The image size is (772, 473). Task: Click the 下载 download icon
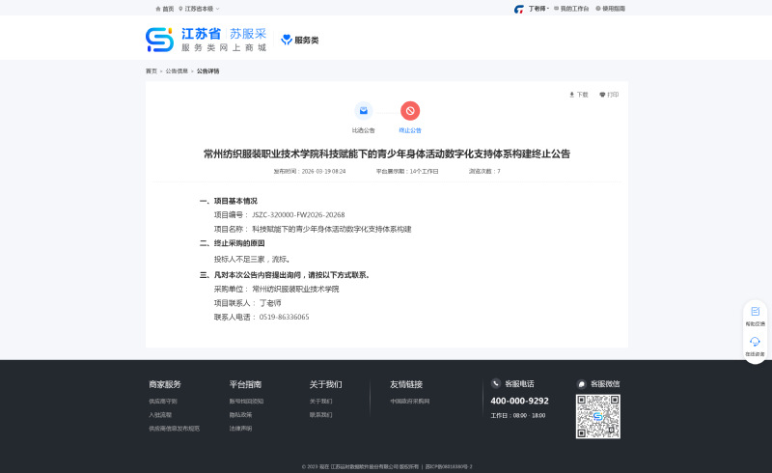tap(572, 95)
